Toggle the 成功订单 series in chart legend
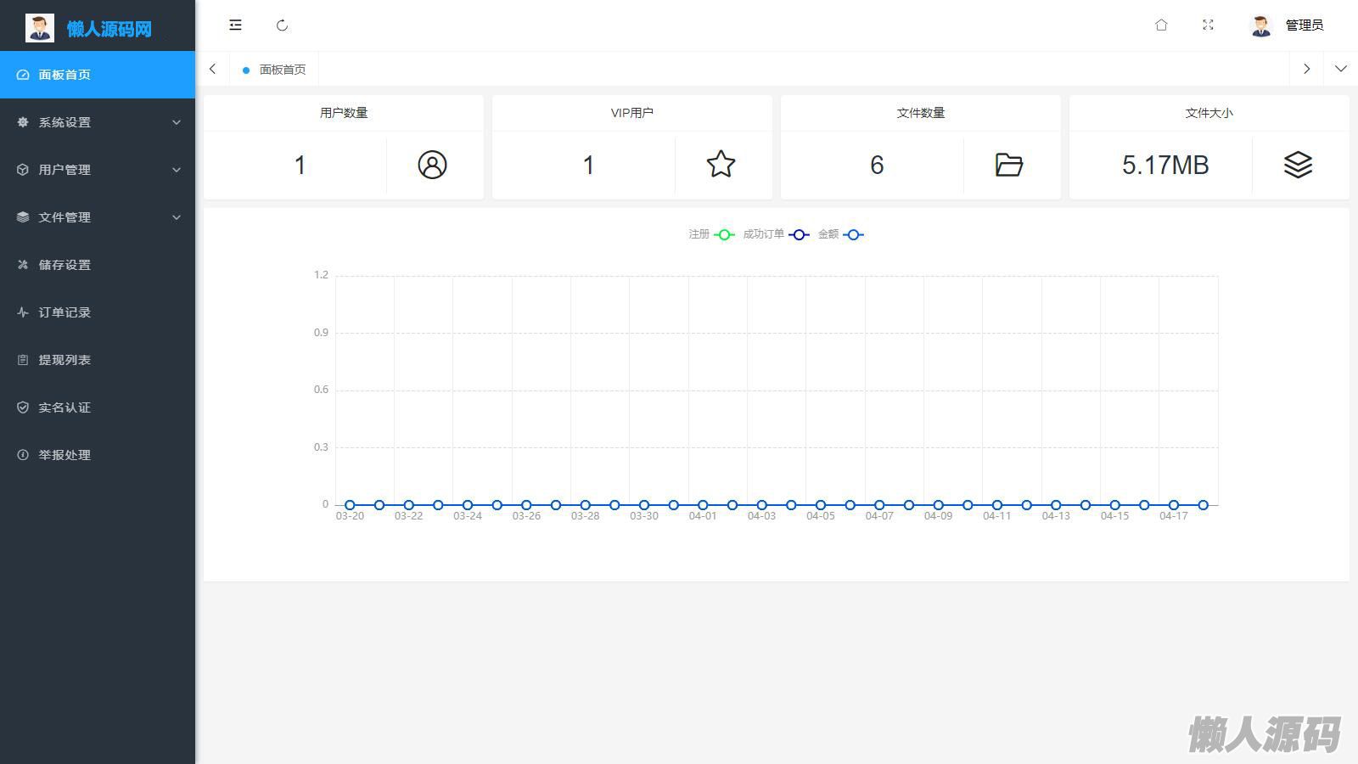Image resolution: width=1358 pixels, height=764 pixels. 776,234
